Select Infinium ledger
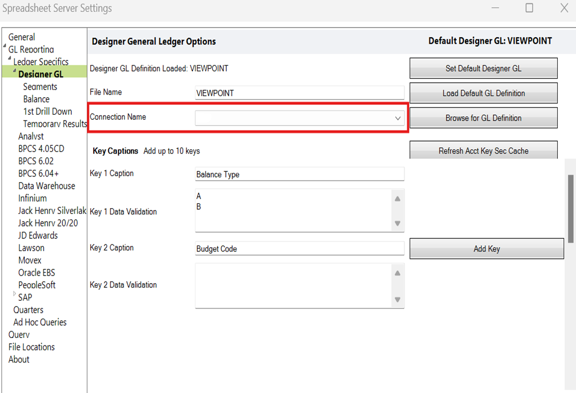 point(32,198)
